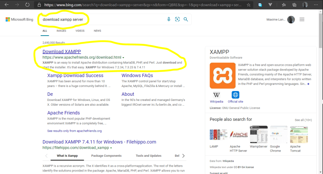Switch to the VIDEOS tab

(x=80, y=31)
